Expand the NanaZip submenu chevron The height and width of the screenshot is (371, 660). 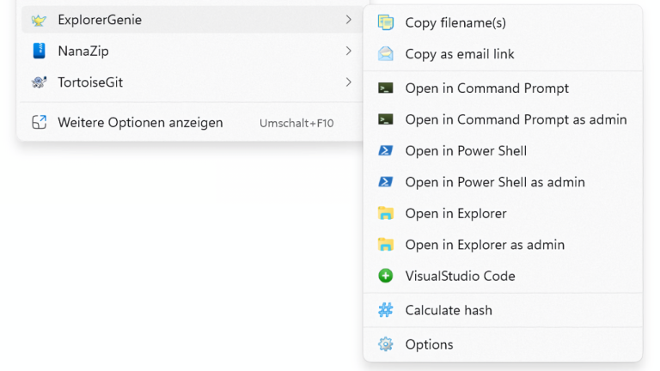pos(349,51)
